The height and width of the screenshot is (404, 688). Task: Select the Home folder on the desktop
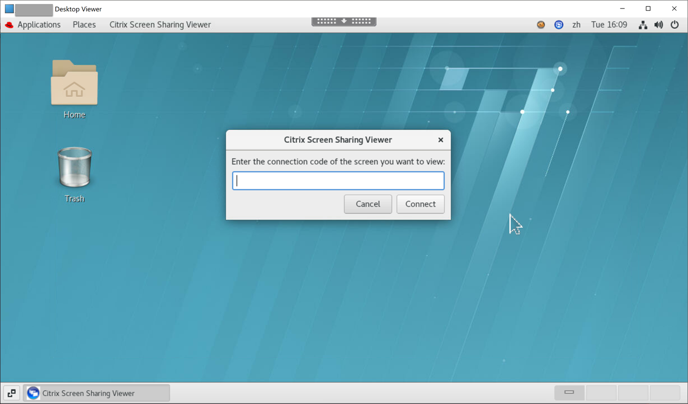[74, 83]
